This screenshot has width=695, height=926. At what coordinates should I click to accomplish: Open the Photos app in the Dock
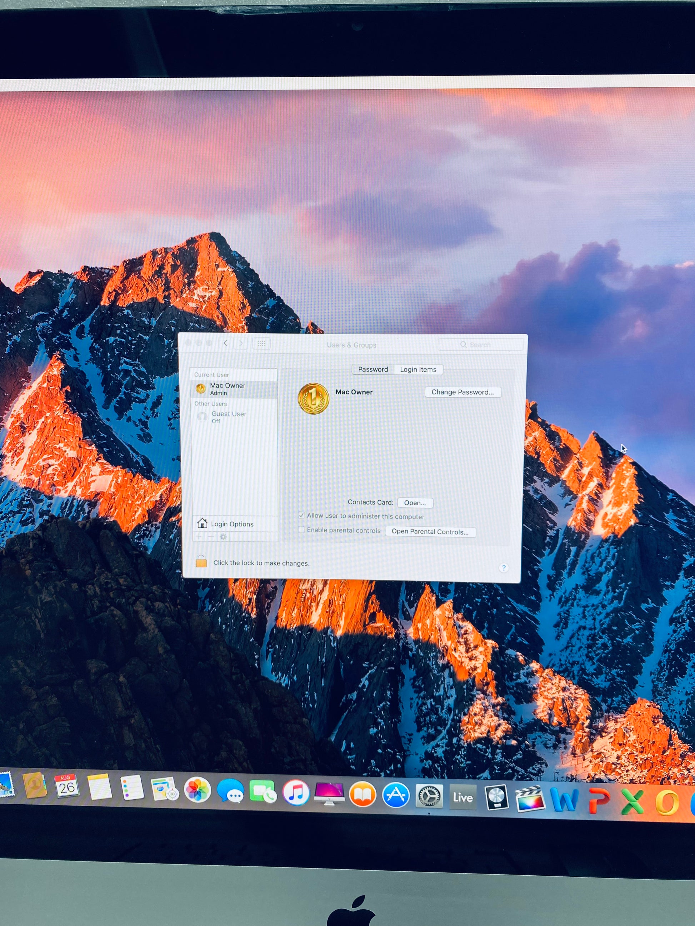tap(197, 790)
